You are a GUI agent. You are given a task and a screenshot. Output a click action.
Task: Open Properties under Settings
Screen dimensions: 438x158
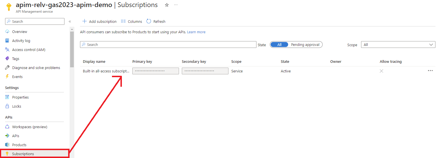coord(20,97)
